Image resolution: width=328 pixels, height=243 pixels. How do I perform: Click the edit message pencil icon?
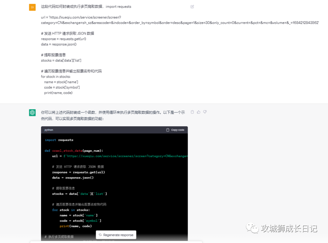click(192, 7)
